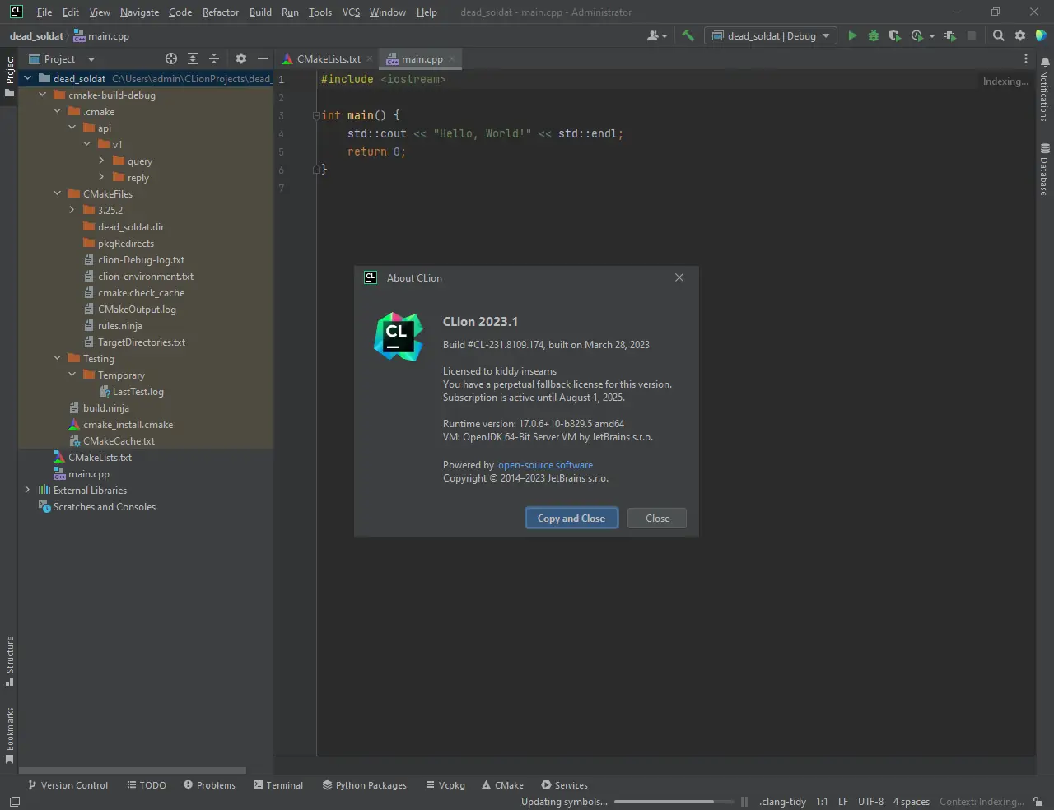This screenshot has height=810, width=1054.
Task: Switch to the CMakeLists.txt editor tab
Action: [x=328, y=59]
